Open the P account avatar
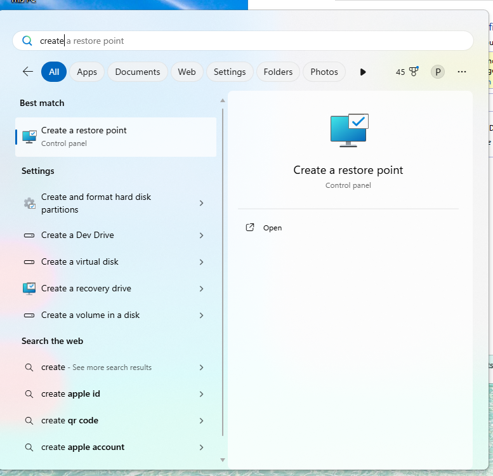The width and height of the screenshot is (493, 476). coord(437,72)
